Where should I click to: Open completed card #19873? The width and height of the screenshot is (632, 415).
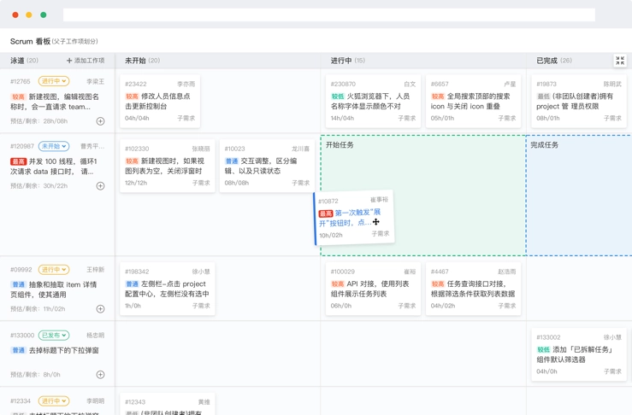click(579, 101)
